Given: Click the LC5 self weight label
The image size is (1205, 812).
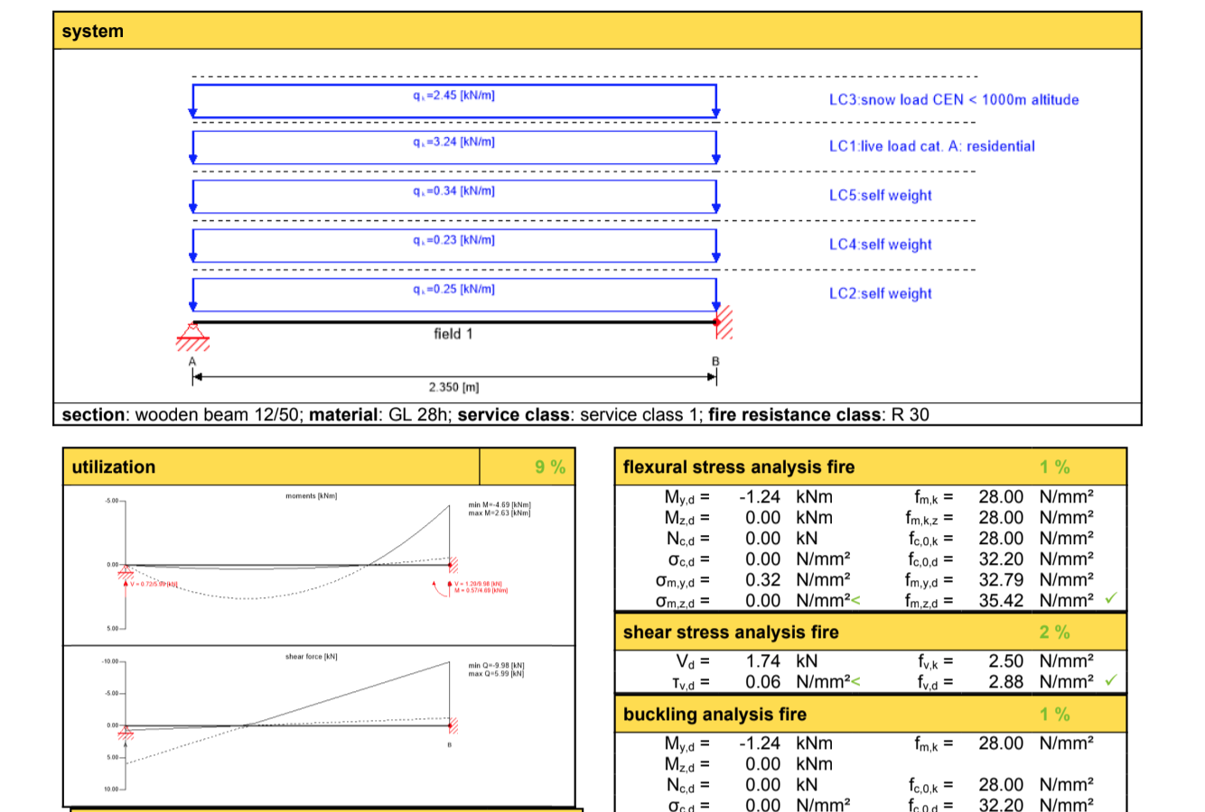Looking at the screenshot, I should [880, 196].
